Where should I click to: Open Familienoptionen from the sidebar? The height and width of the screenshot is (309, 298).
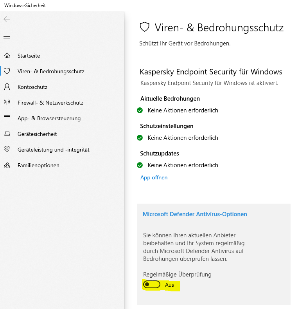38,165
